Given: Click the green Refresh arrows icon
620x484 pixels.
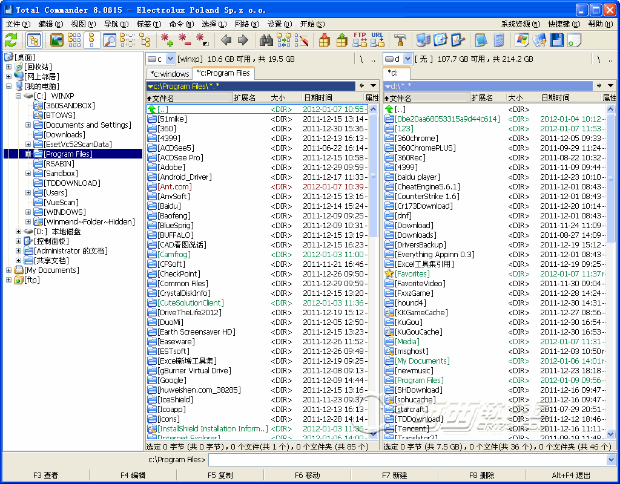Looking at the screenshot, I should [x=11, y=40].
